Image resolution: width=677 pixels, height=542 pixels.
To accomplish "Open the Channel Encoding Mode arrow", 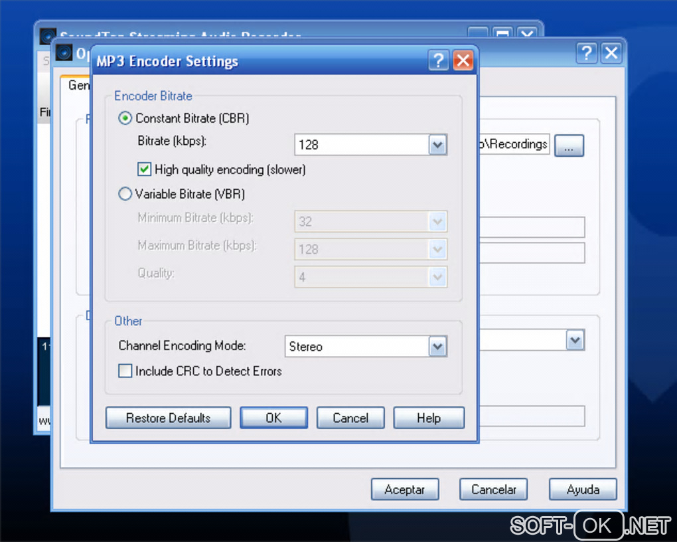I will tap(437, 346).
